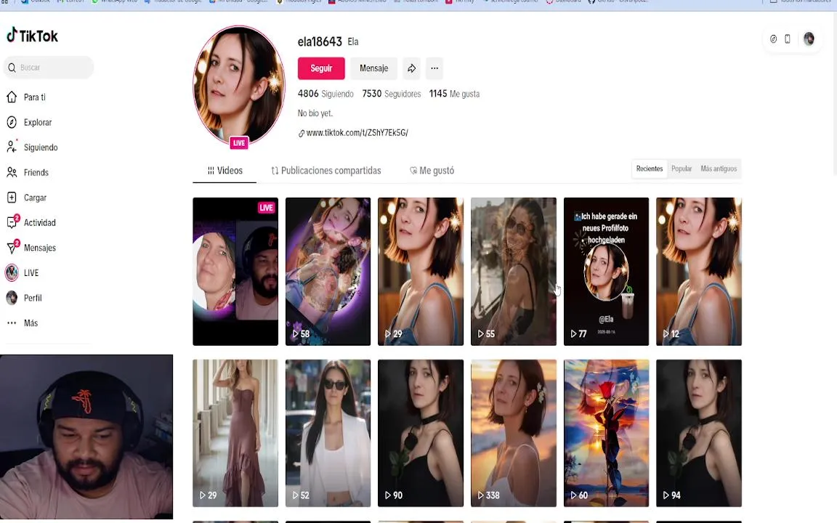Open profile three-dots options button

tap(434, 68)
